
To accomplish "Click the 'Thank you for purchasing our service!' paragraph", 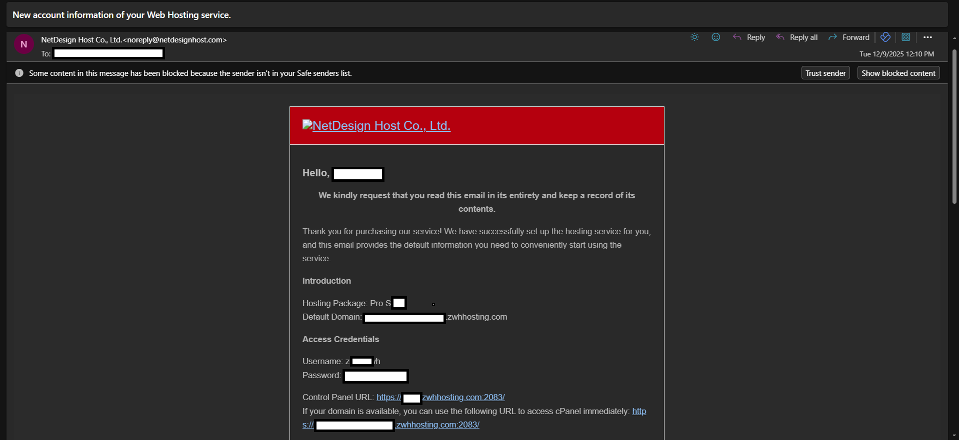I will 476,245.
